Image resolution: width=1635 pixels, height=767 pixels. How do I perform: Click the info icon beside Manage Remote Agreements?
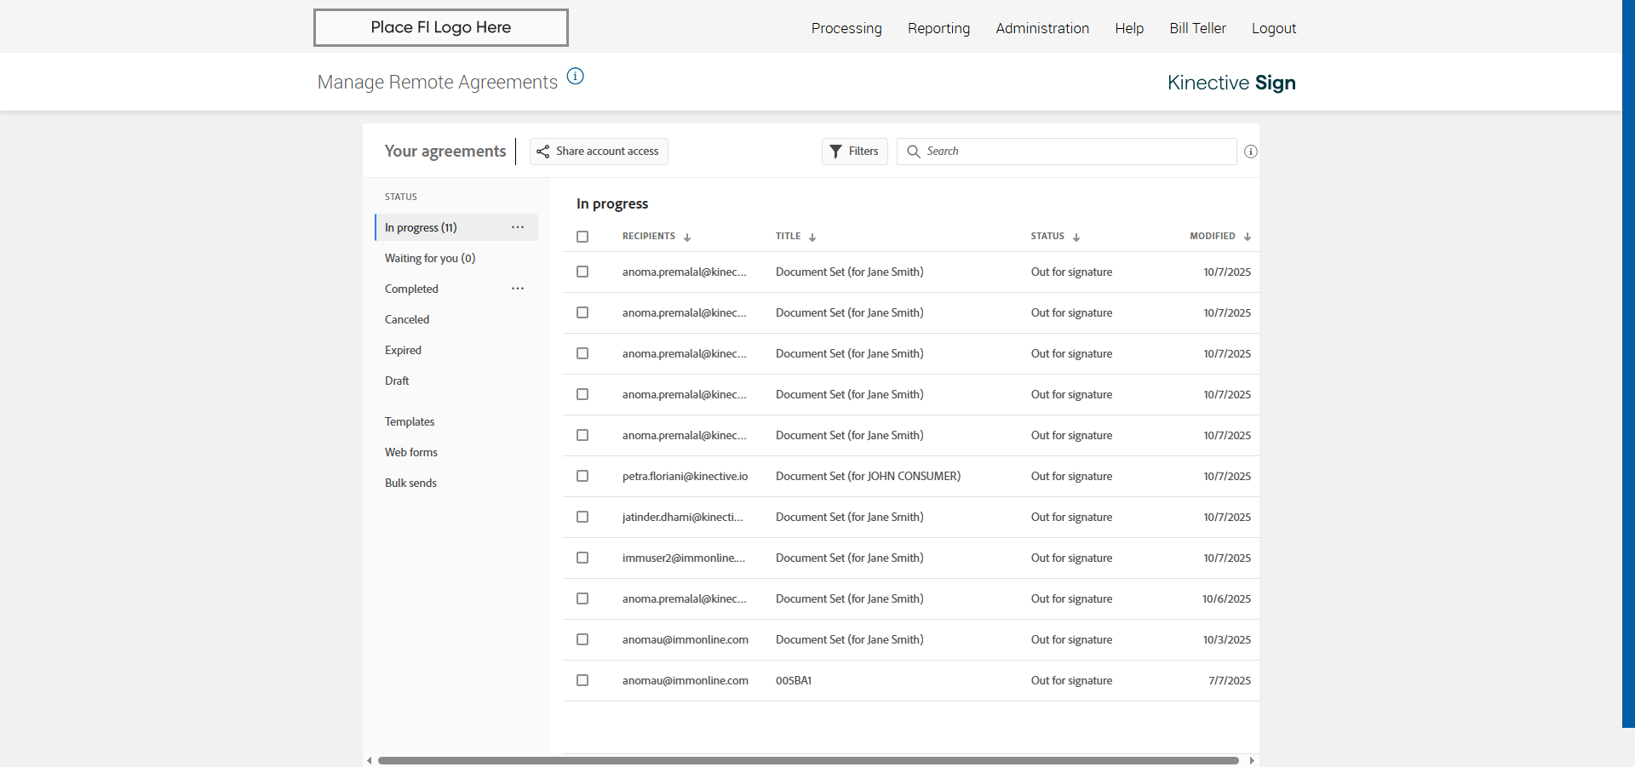(x=576, y=77)
